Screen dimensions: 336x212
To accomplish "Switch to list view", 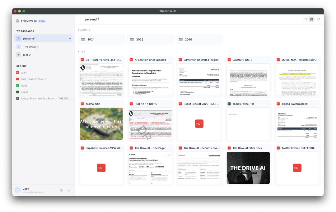I will coord(306,19).
